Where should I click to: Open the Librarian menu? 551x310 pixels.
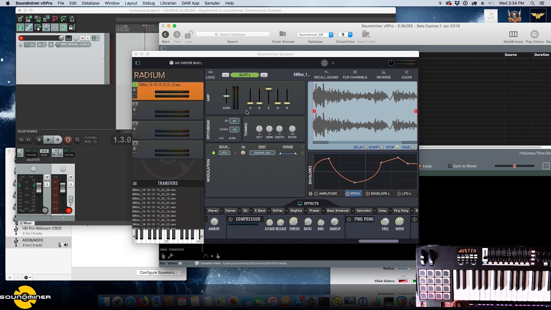(168, 3)
